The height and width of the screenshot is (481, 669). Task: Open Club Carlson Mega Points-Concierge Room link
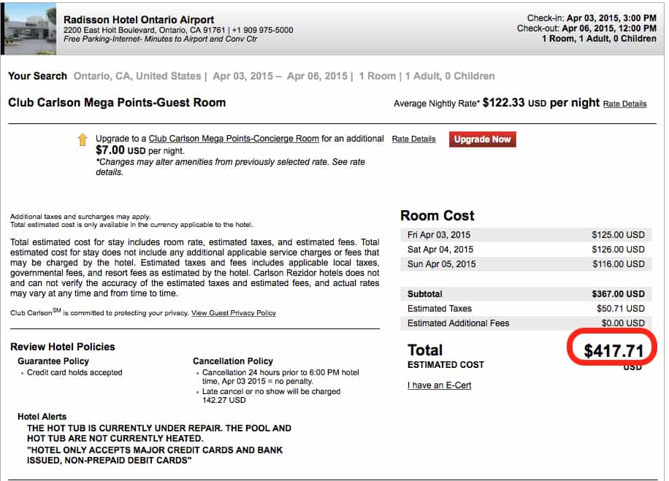click(234, 139)
